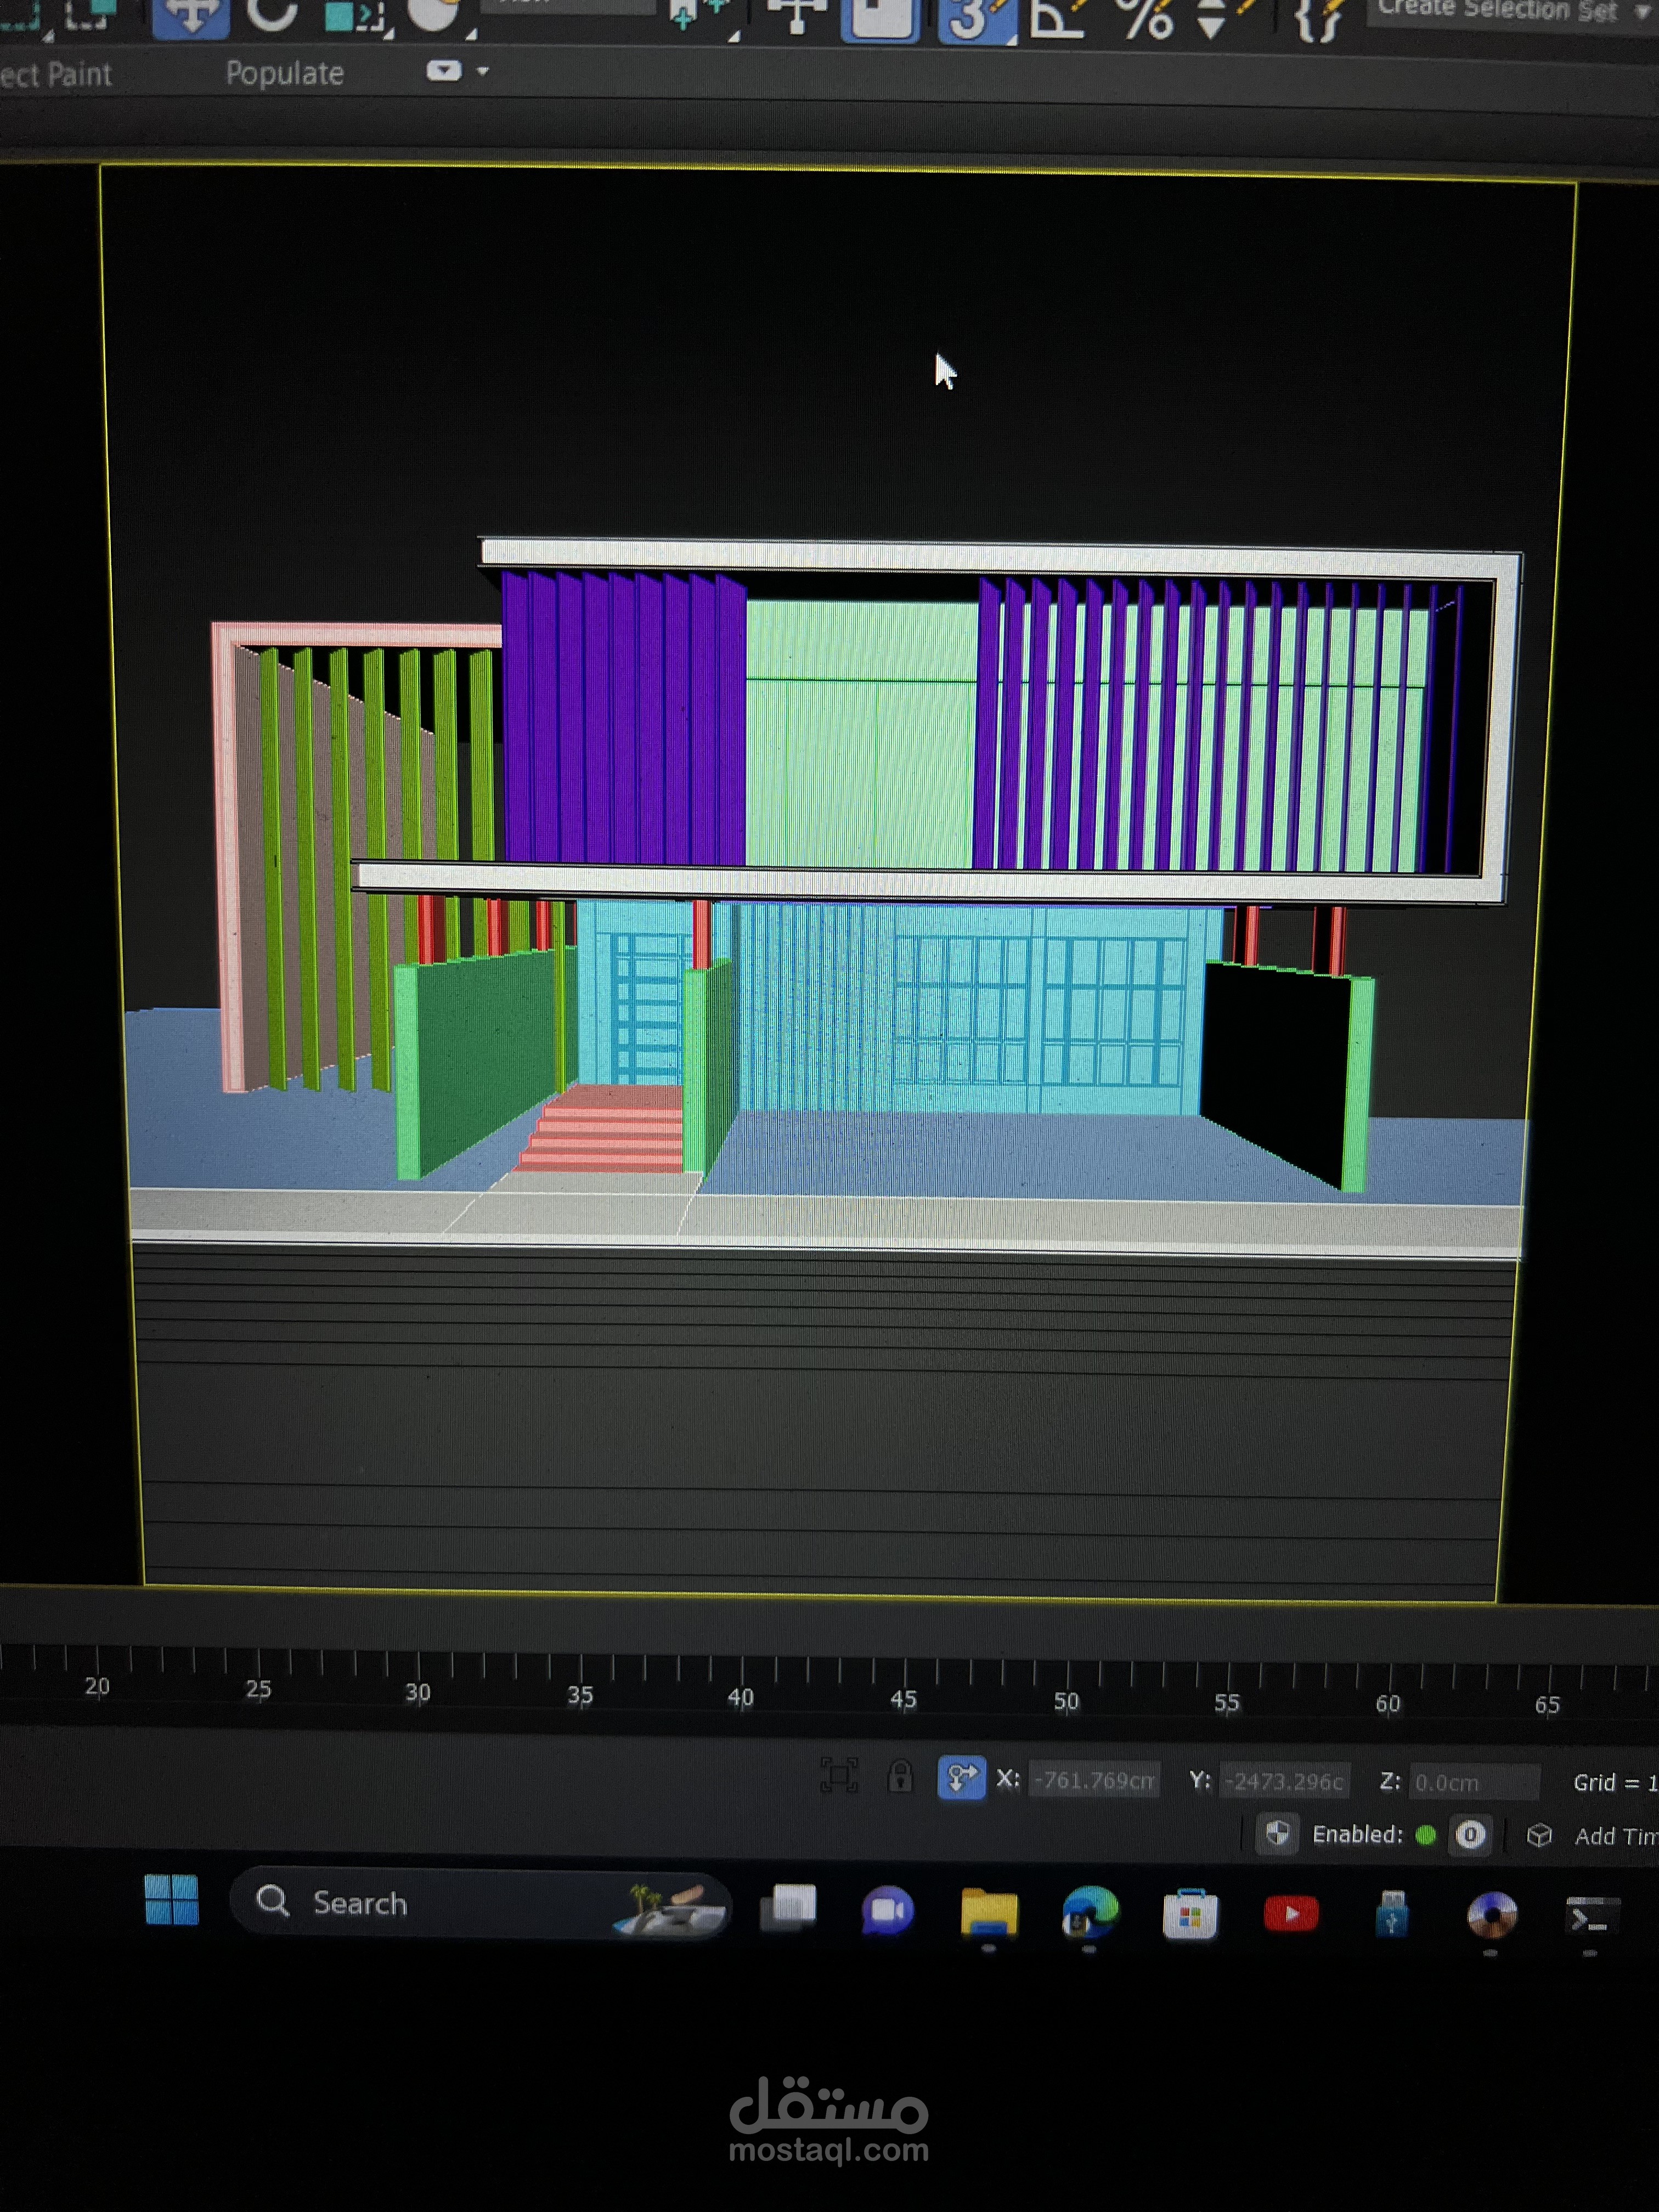
Task: Expand the ribbon display options arrow
Action: coord(484,71)
